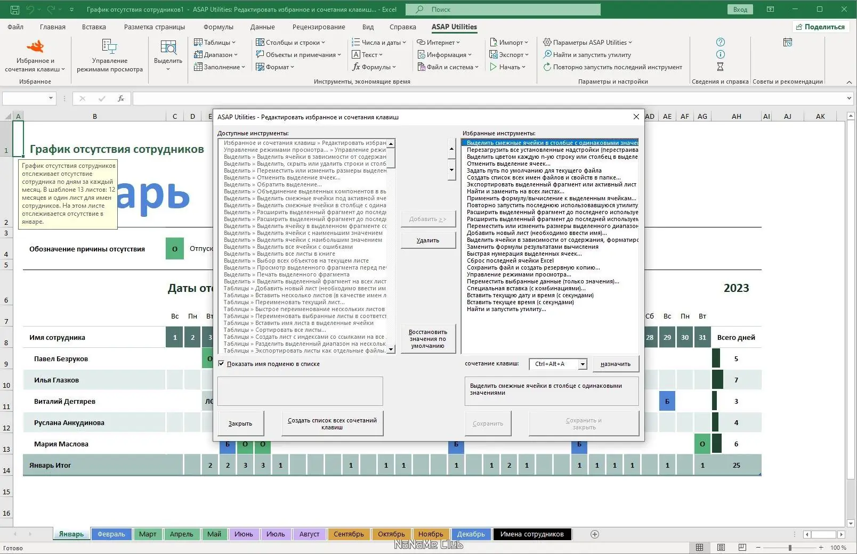Switch to the Рецензирование ribbon tab
Image resolution: width=857 pixels, height=554 pixels.
click(319, 27)
